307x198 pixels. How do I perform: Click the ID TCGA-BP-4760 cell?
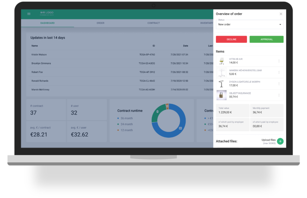(x=147, y=55)
